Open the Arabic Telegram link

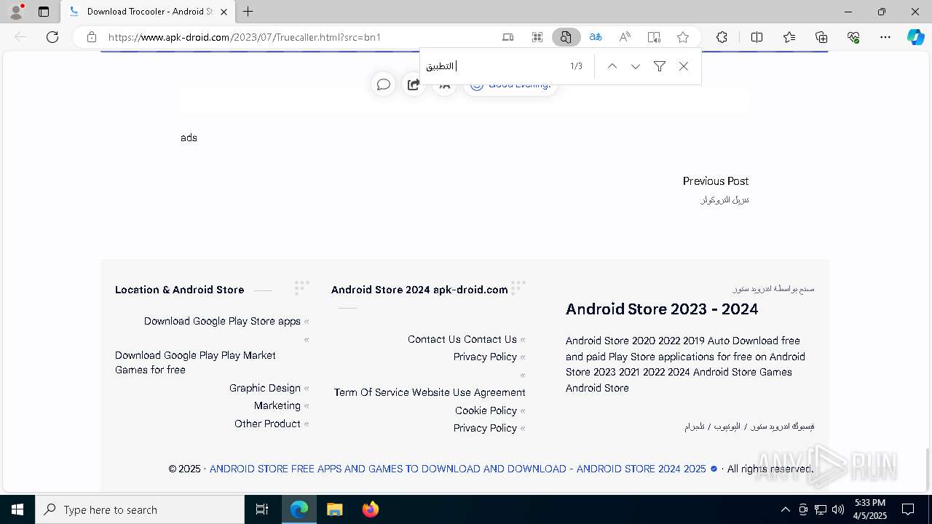coord(695,426)
